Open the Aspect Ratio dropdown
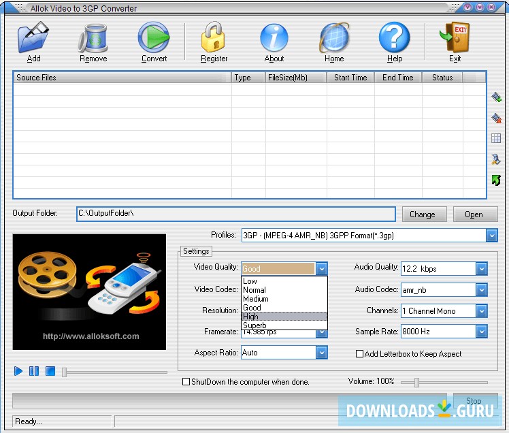The width and height of the screenshot is (509, 433). (x=321, y=353)
